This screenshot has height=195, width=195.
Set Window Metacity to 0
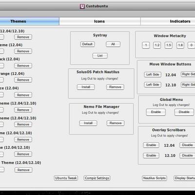pyautogui.click(x=191, y=45)
